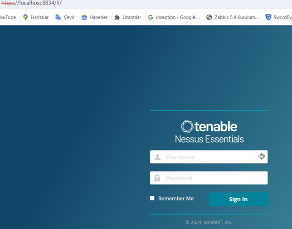The image size is (292, 229).
Task: Open the inception Google search bookmark
Action: coord(174,17)
